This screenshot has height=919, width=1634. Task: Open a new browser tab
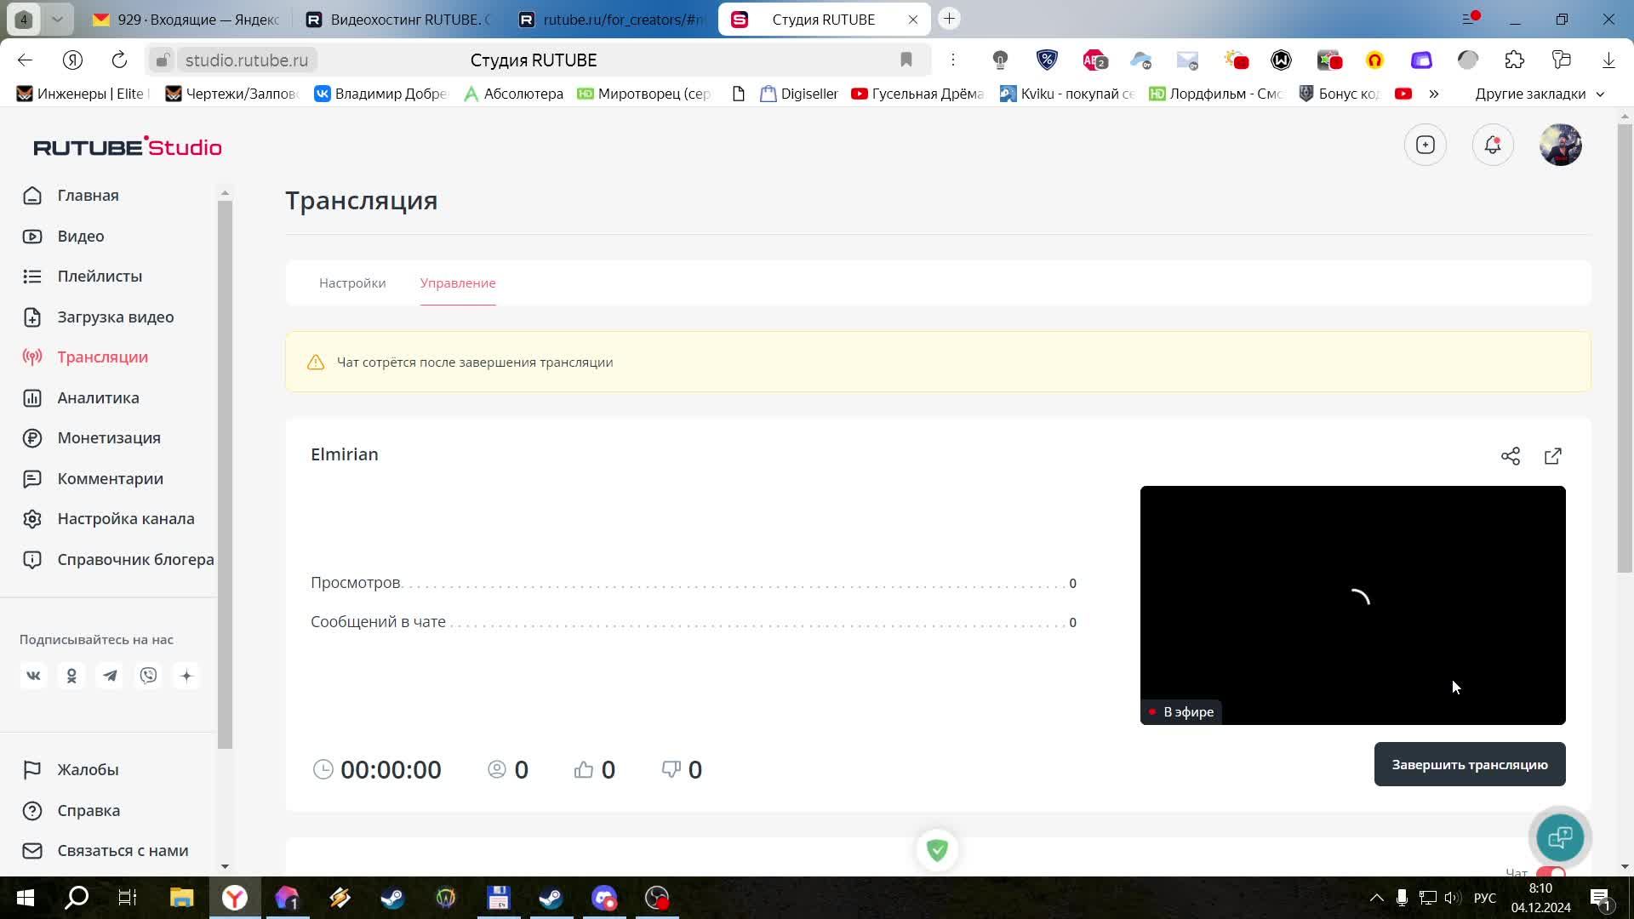[949, 19]
